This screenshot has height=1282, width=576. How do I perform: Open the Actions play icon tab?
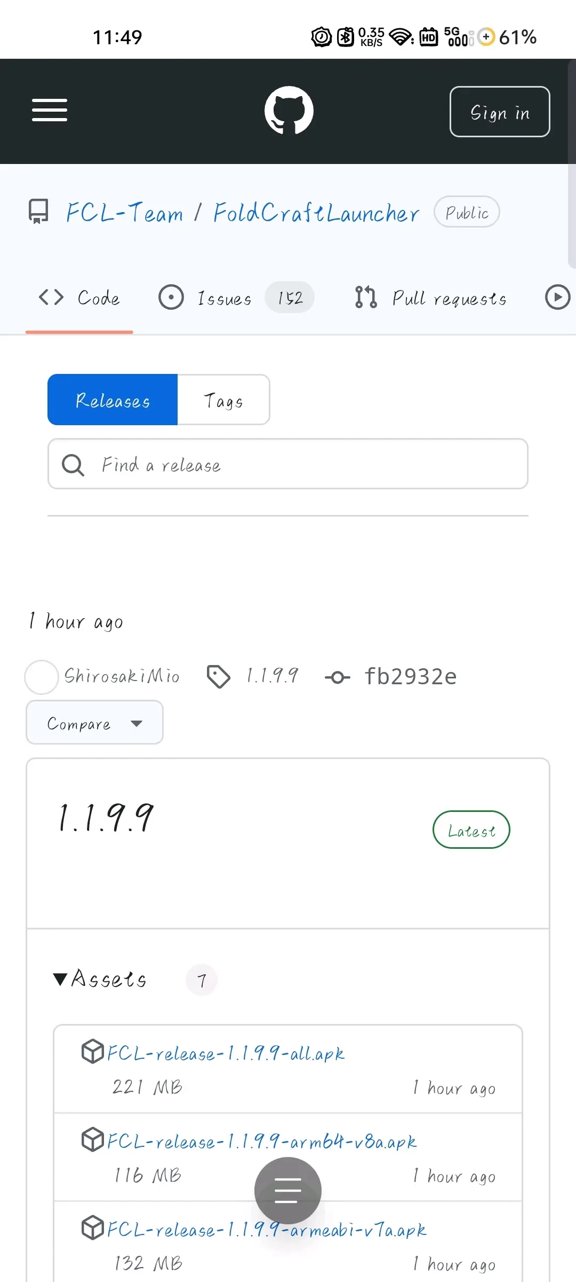(557, 297)
